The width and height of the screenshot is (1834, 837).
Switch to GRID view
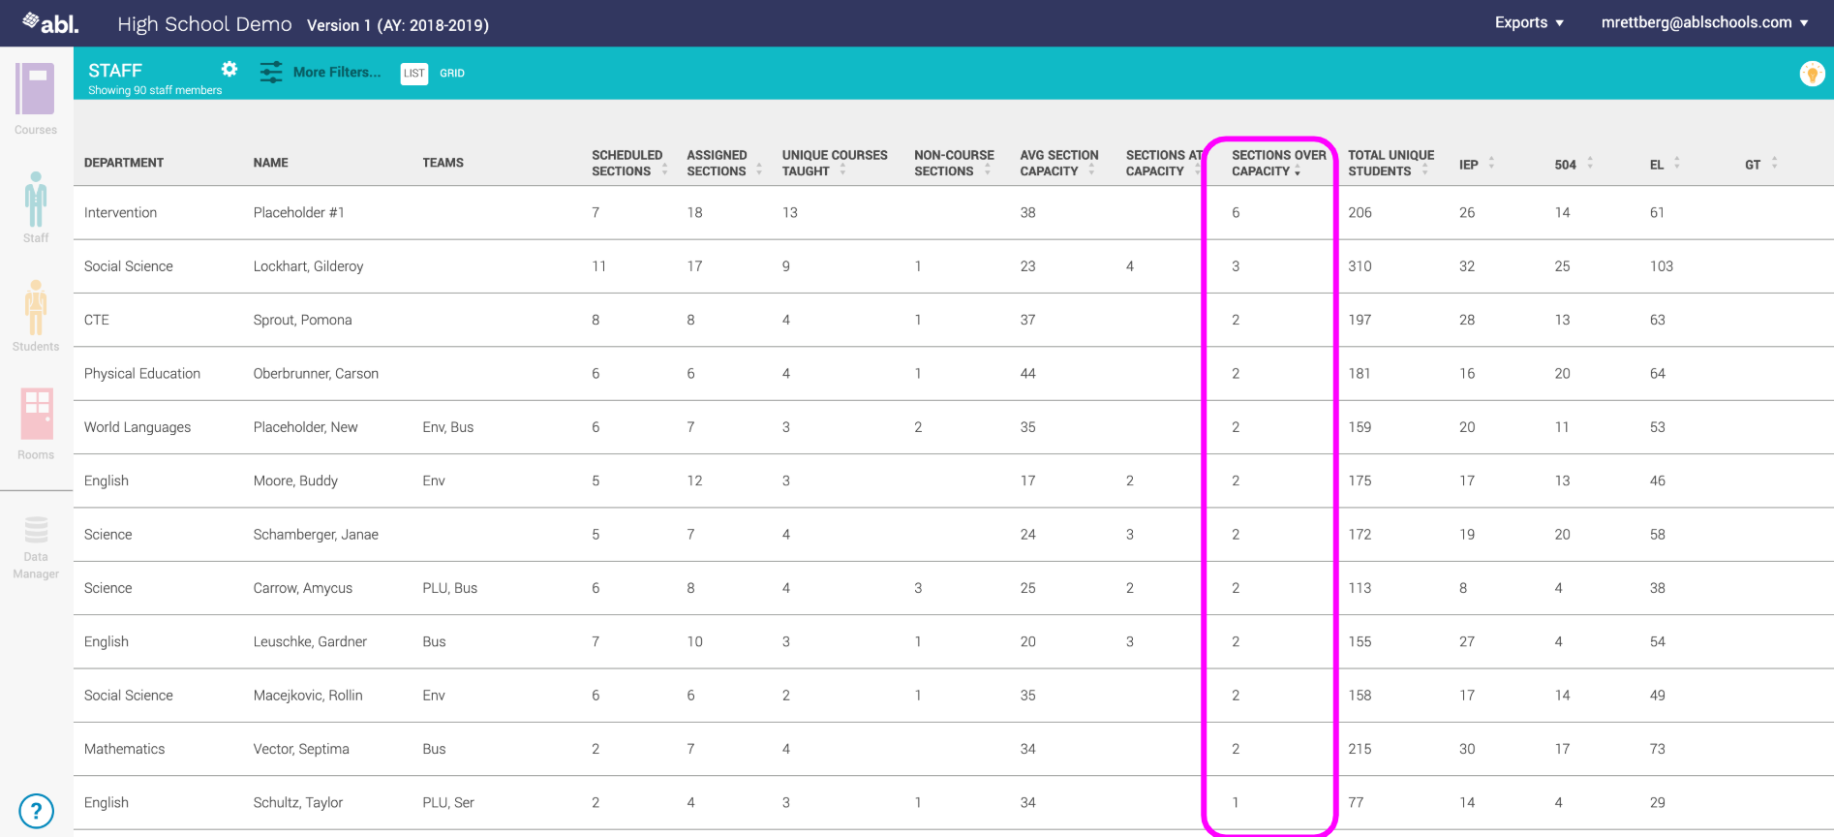452,74
